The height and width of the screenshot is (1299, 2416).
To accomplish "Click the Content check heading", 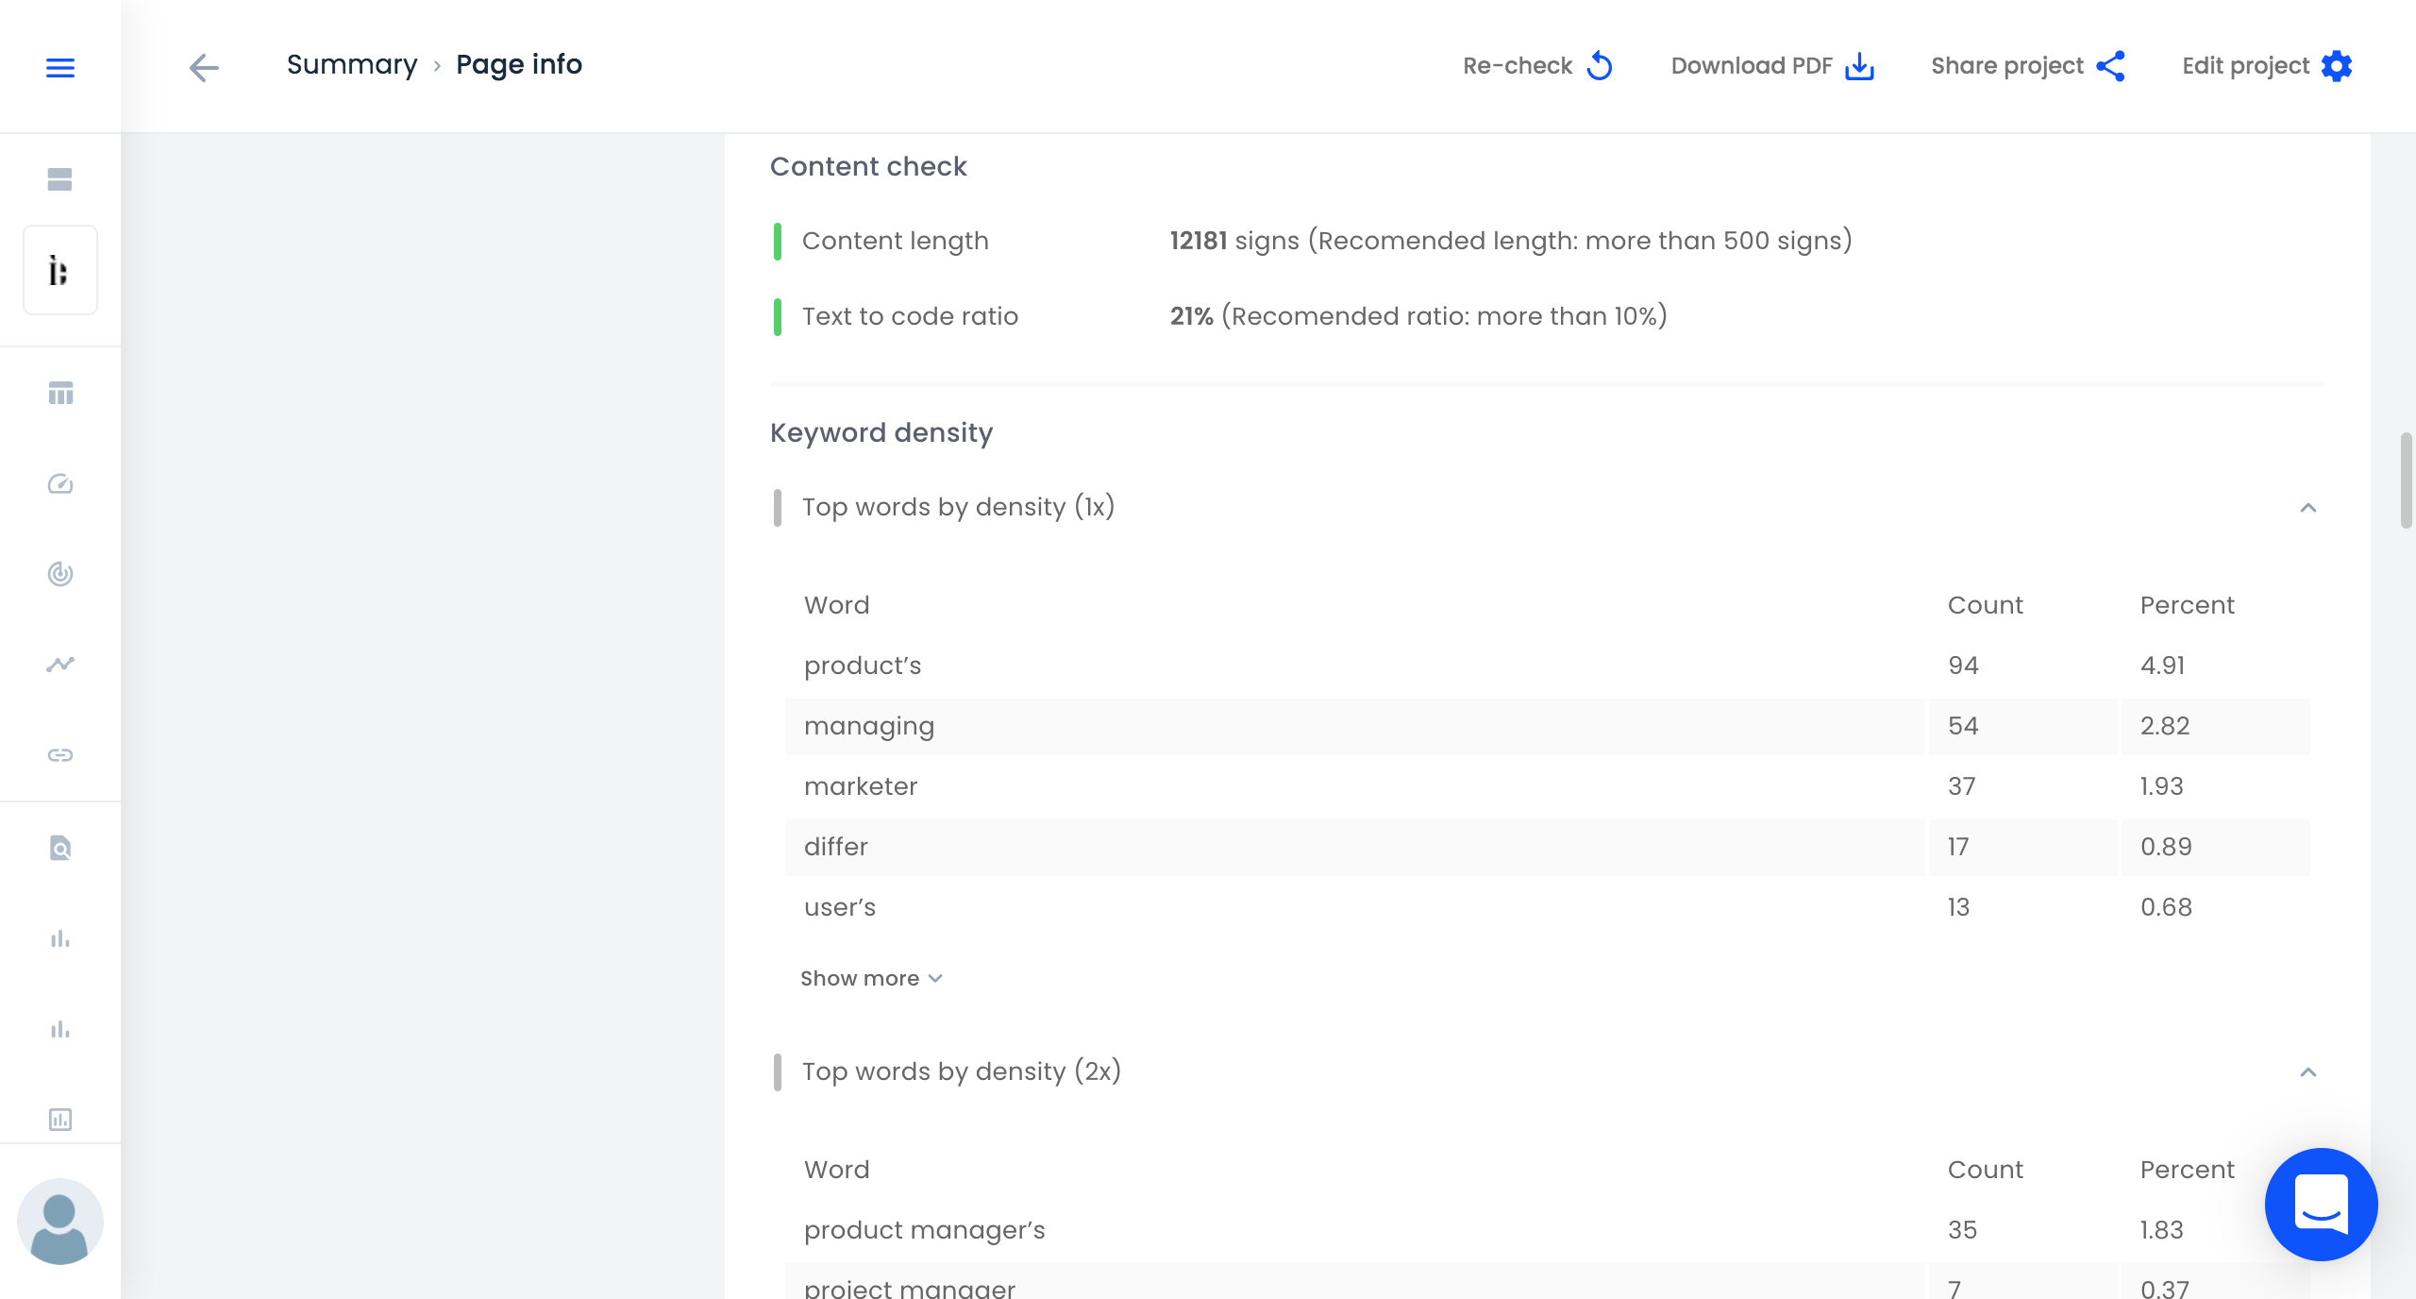I will click(x=868, y=166).
